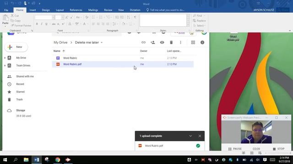
Task: Select the Word Rubric.pdf file row
Action: pyautogui.click(x=123, y=64)
